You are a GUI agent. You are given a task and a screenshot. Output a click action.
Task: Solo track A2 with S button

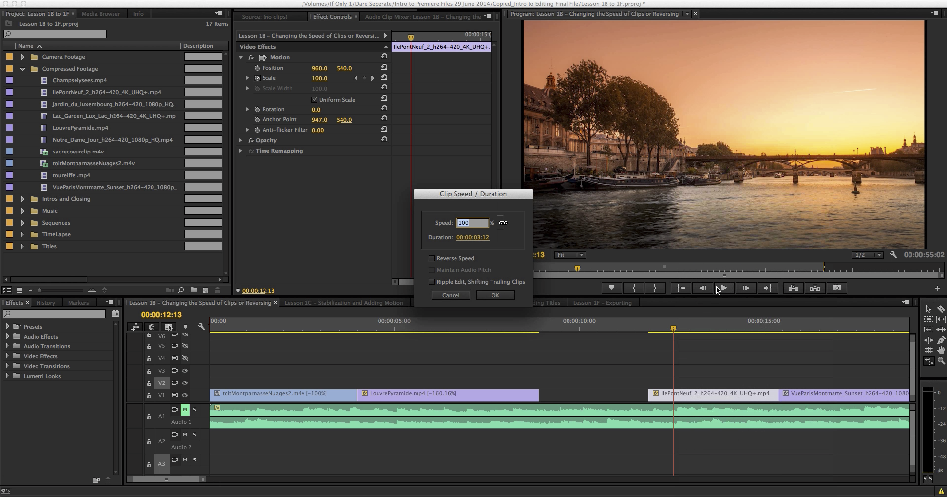point(194,434)
